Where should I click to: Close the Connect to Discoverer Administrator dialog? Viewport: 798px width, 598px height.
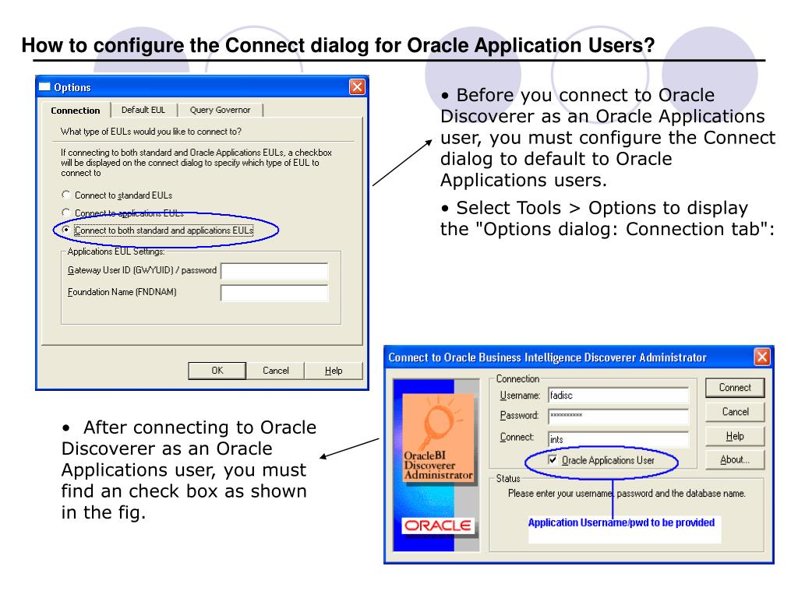(762, 357)
